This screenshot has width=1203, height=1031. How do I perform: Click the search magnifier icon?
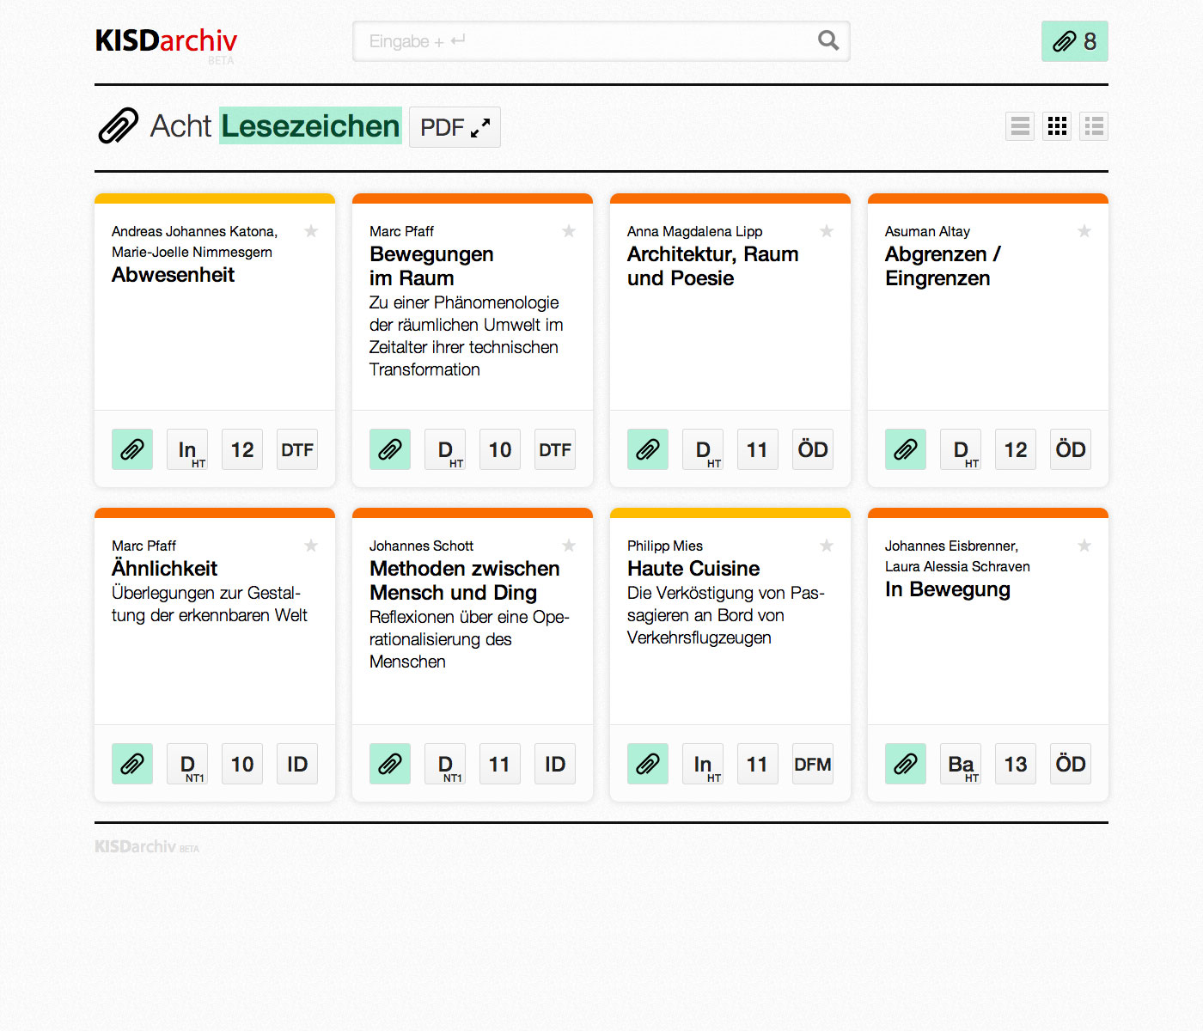[x=827, y=40]
